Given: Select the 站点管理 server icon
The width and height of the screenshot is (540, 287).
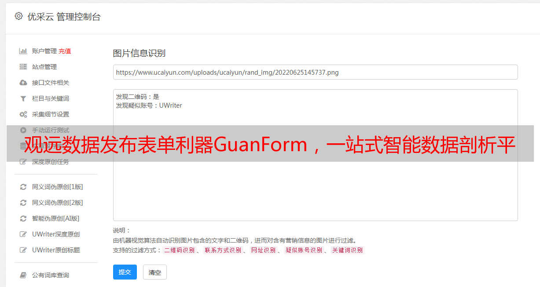Looking at the screenshot, I should [x=23, y=67].
